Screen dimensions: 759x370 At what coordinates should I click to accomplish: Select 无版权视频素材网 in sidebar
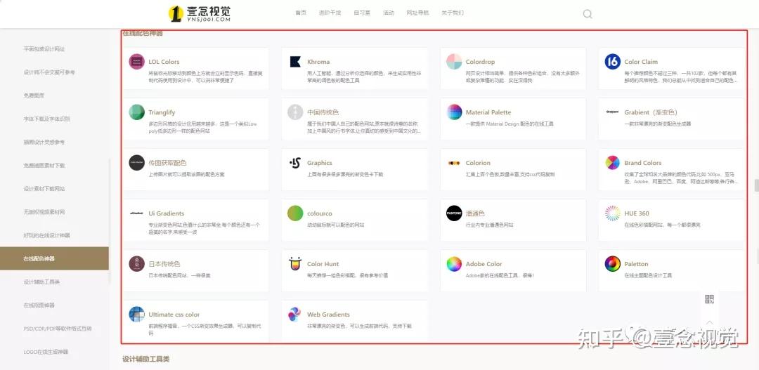click(44, 212)
